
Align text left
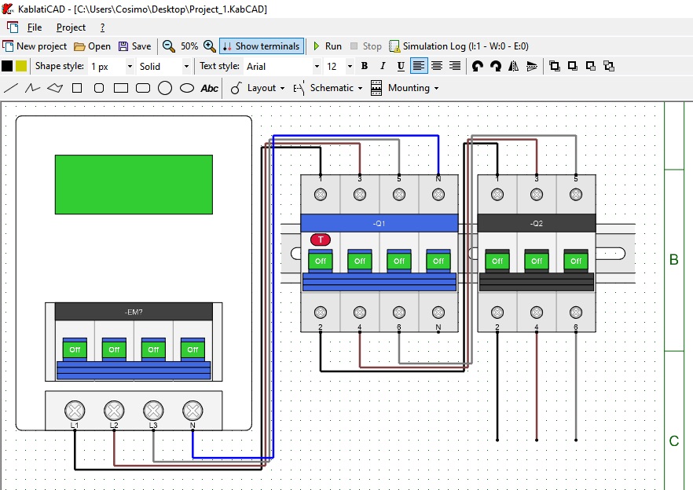(x=419, y=66)
